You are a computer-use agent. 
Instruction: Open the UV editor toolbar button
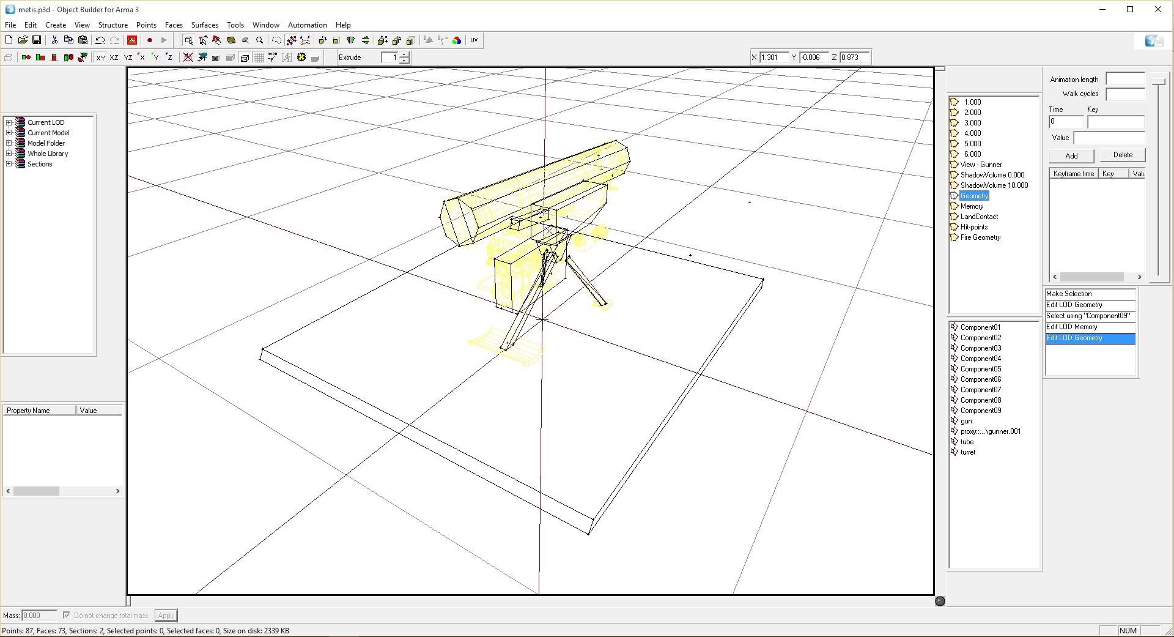pyautogui.click(x=474, y=40)
